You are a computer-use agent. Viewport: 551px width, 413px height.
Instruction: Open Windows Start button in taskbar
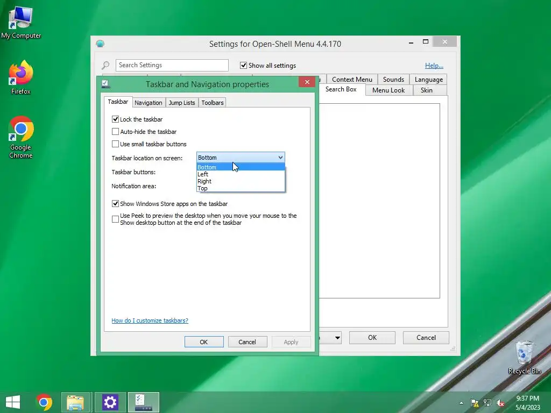tap(13, 402)
